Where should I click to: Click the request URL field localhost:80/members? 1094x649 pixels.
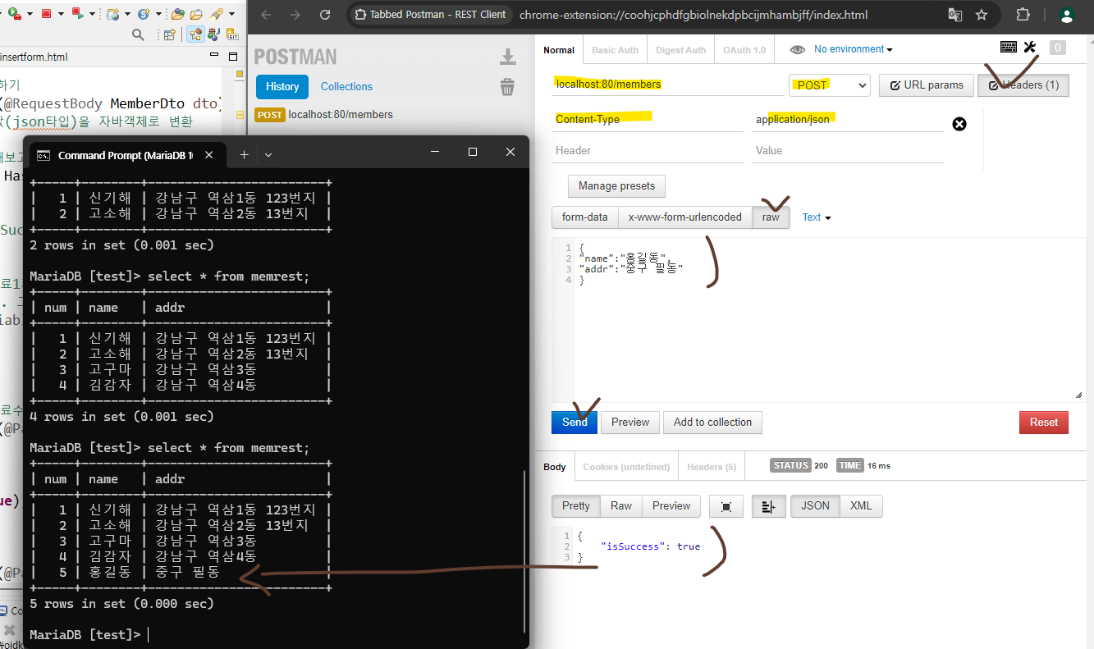tap(667, 85)
